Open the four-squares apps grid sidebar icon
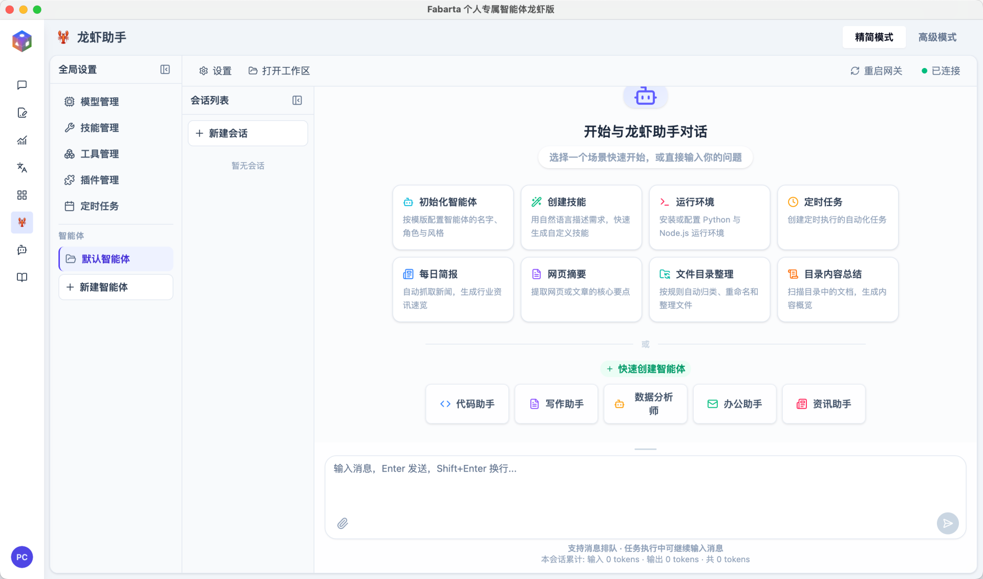Screen dimensions: 983x579 coord(22,195)
